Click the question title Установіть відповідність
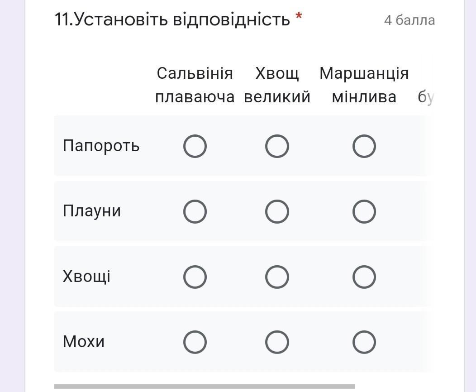This screenshot has height=392, width=476. (x=172, y=19)
